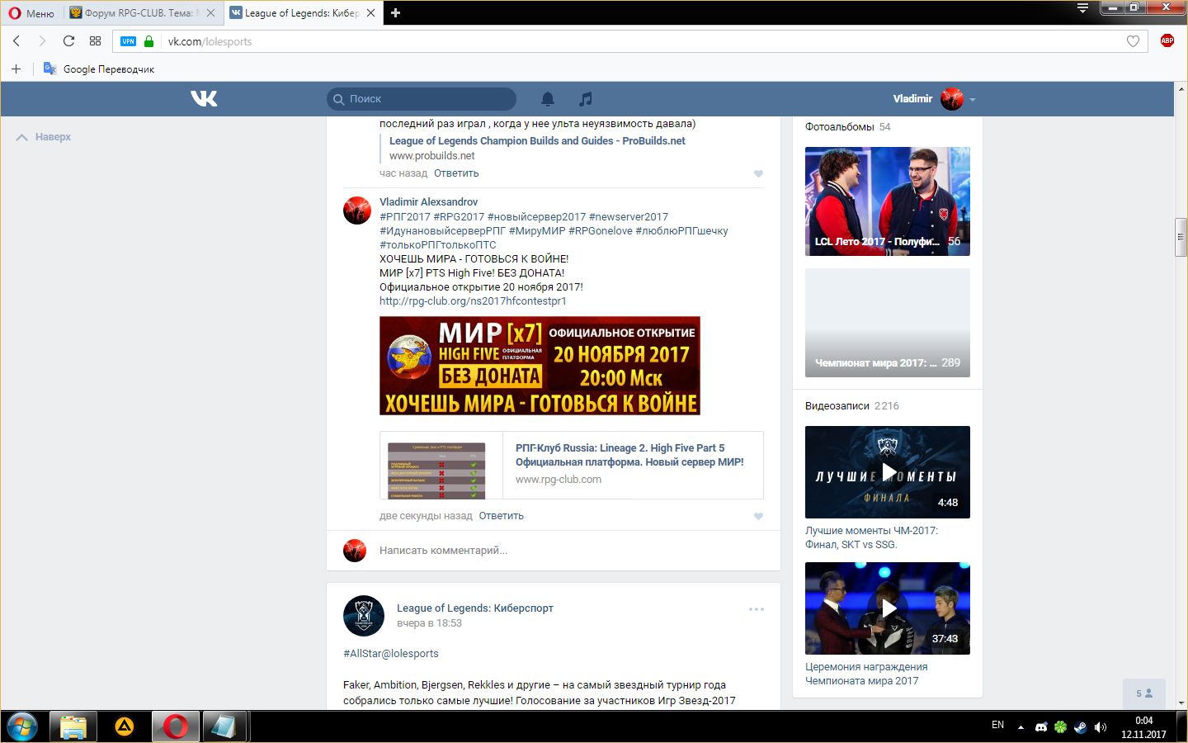Open Чемпионат мира 2017 photo album
Image resolution: width=1188 pixels, height=743 pixels.
[888, 323]
